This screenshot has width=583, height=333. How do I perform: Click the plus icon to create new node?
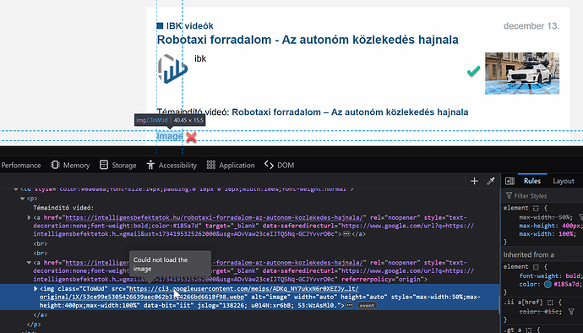click(474, 181)
